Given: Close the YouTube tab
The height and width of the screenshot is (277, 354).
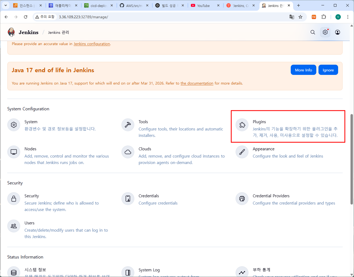Looking at the screenshot, I should (x=218, y=5).
